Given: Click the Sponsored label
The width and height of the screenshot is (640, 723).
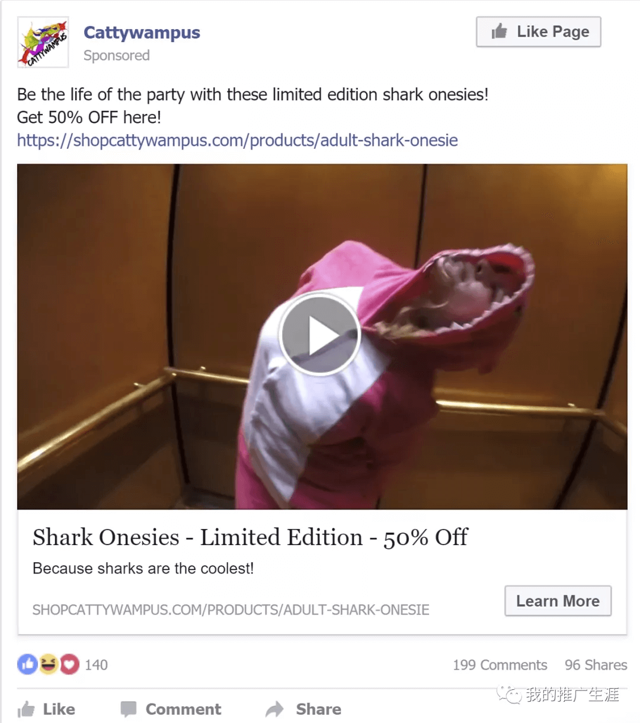Looking at the screenshot, I should pyautogui.click(x=117, y=55).
